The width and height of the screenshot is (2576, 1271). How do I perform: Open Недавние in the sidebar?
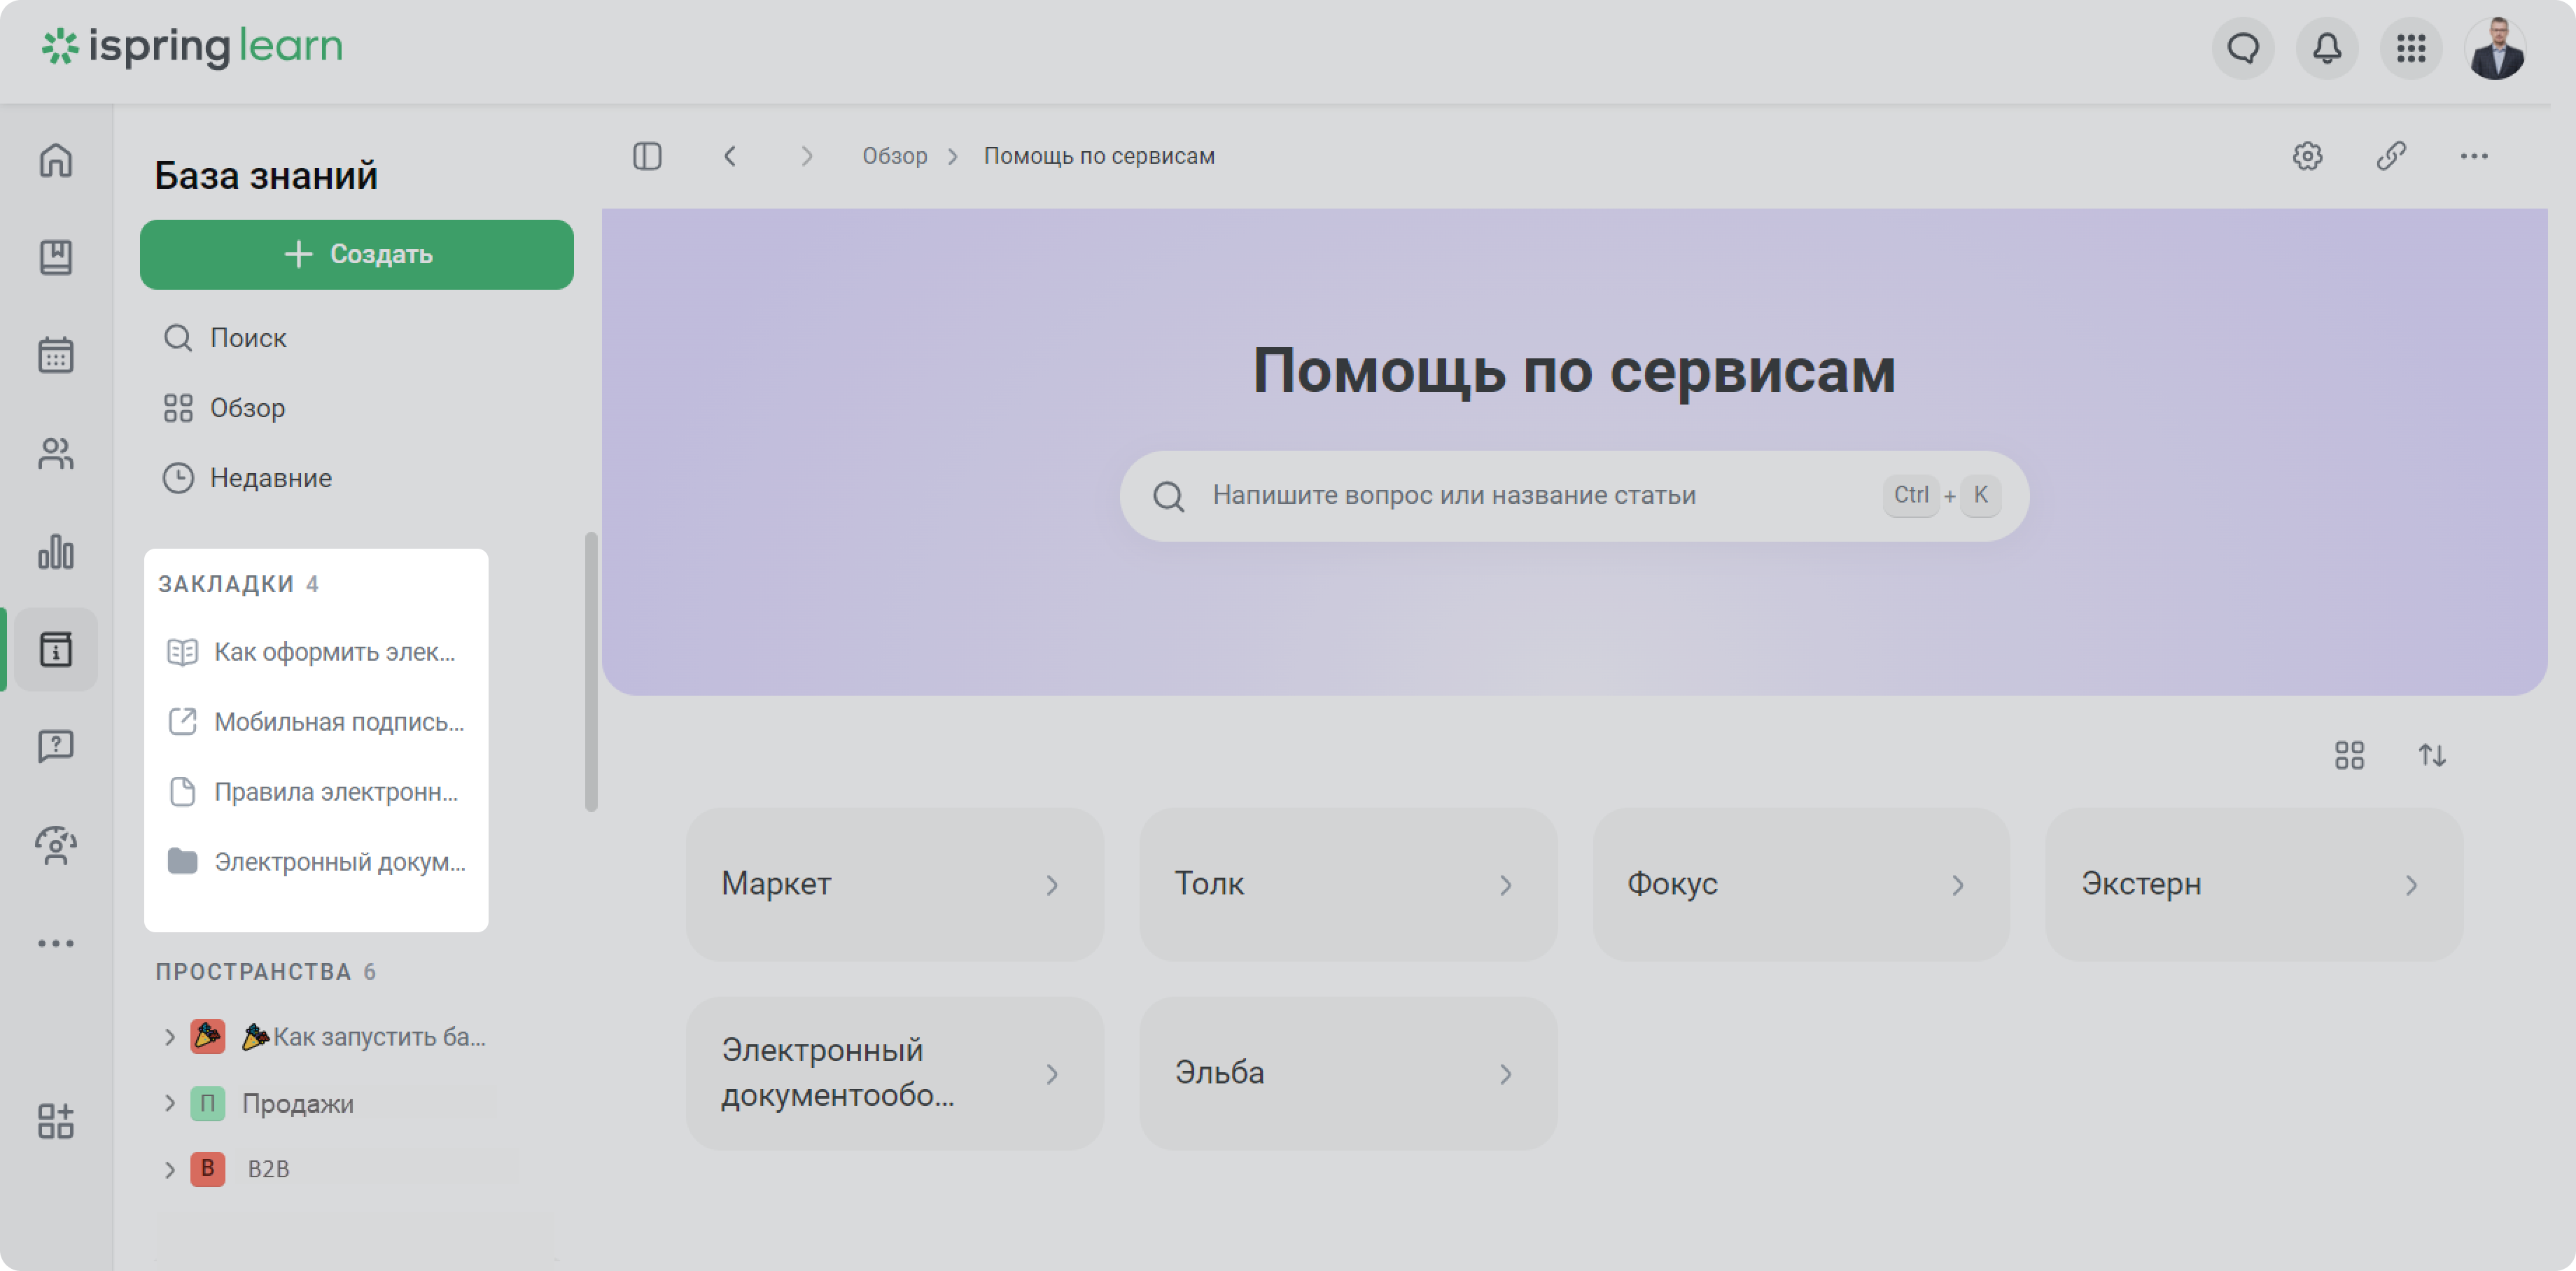[248, 478]
